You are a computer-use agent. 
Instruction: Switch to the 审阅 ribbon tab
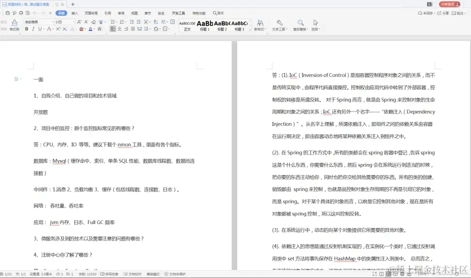pyautogui.click(x=121, y=13)
